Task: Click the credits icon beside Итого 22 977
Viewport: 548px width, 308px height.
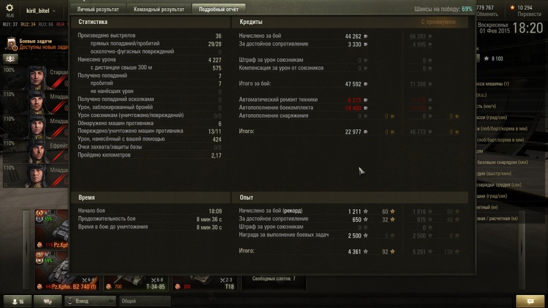Action: coord(366,132)
